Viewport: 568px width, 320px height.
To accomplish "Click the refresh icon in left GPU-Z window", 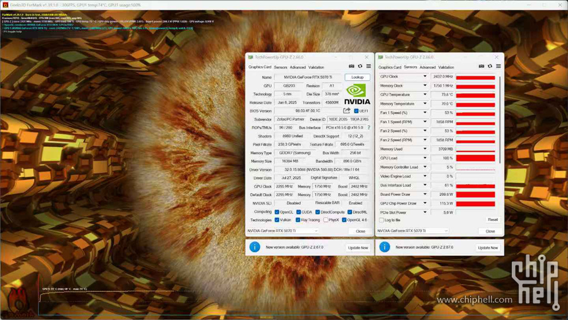I will (x=360, y=66).
